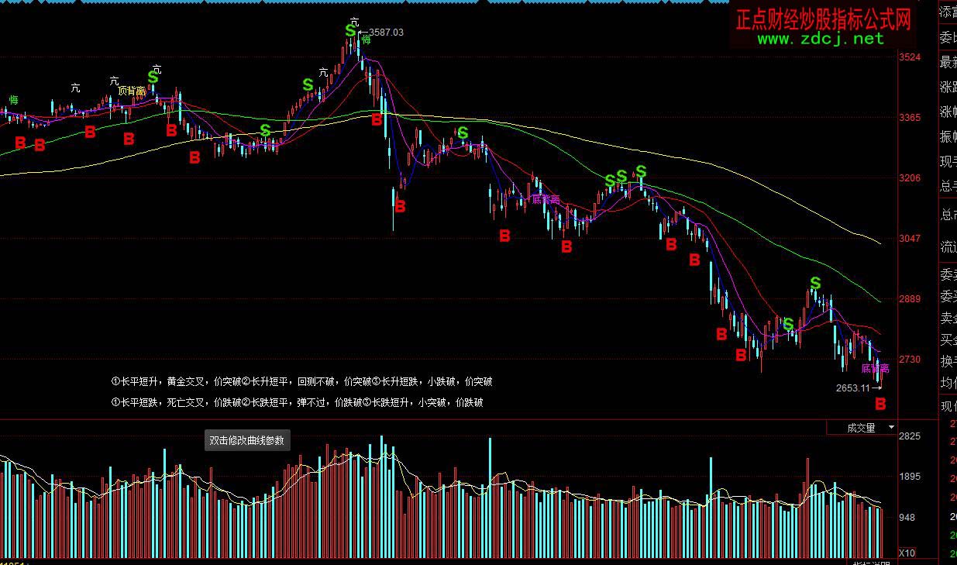Screen dimensions: 957x565
Task: Click the legend line starting 长平短跌
Action: pyautogui.click(x=297, y=402)
